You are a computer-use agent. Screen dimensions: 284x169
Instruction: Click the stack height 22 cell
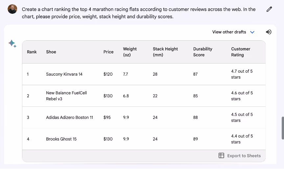pos(155,96)
